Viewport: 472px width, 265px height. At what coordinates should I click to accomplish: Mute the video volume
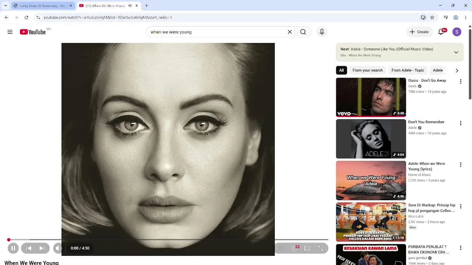58,248
